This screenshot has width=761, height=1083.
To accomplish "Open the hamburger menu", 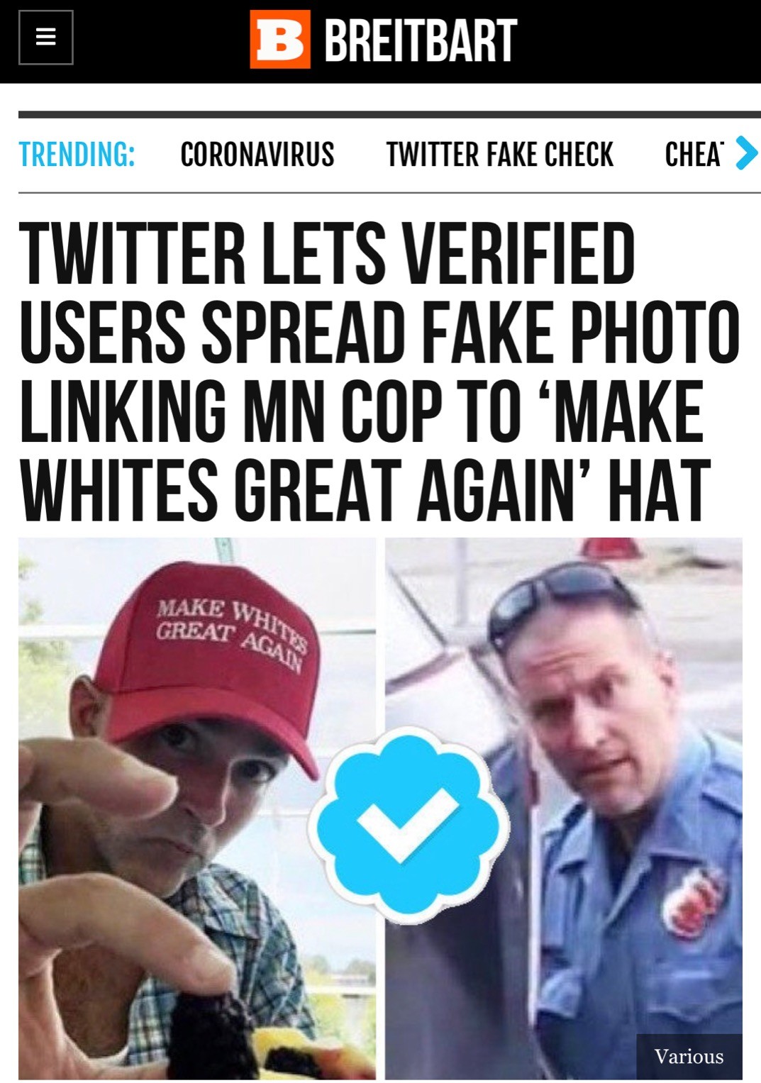I will point(45,37).
